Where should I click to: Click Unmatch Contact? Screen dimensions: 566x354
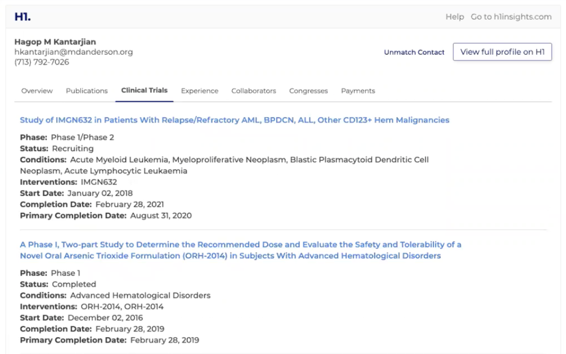click(x=414, y=52)
